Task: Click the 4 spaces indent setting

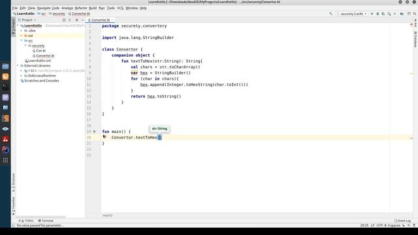Action: [394, 225]
